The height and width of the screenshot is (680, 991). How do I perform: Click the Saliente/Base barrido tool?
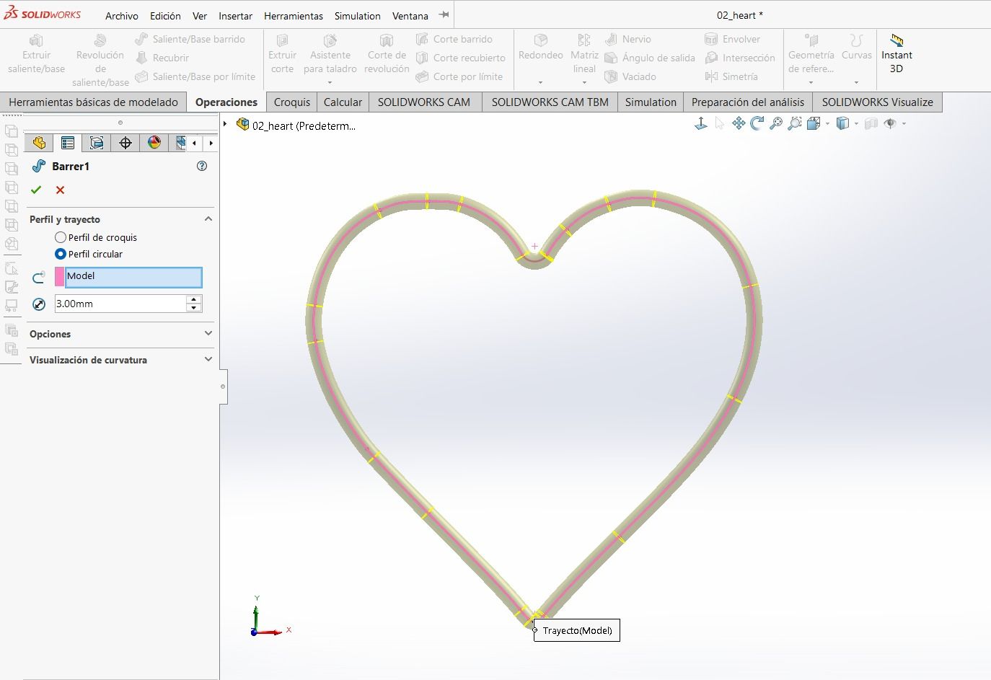coord(190,39)
